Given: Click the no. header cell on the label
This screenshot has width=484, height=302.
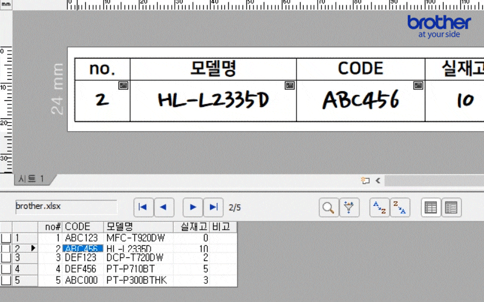Looking at the screenshot, I should click(x=102, y=69).
